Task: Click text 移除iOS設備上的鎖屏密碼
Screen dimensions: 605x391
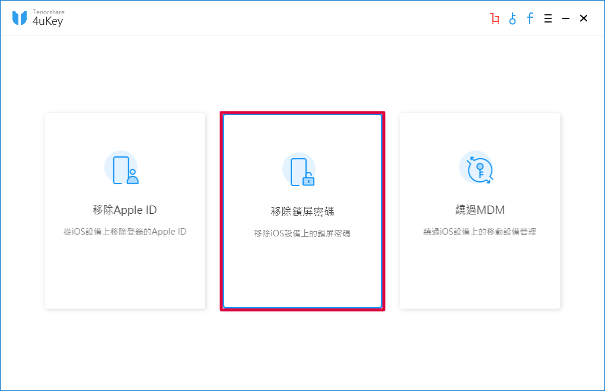Action: tap(302, 233)
